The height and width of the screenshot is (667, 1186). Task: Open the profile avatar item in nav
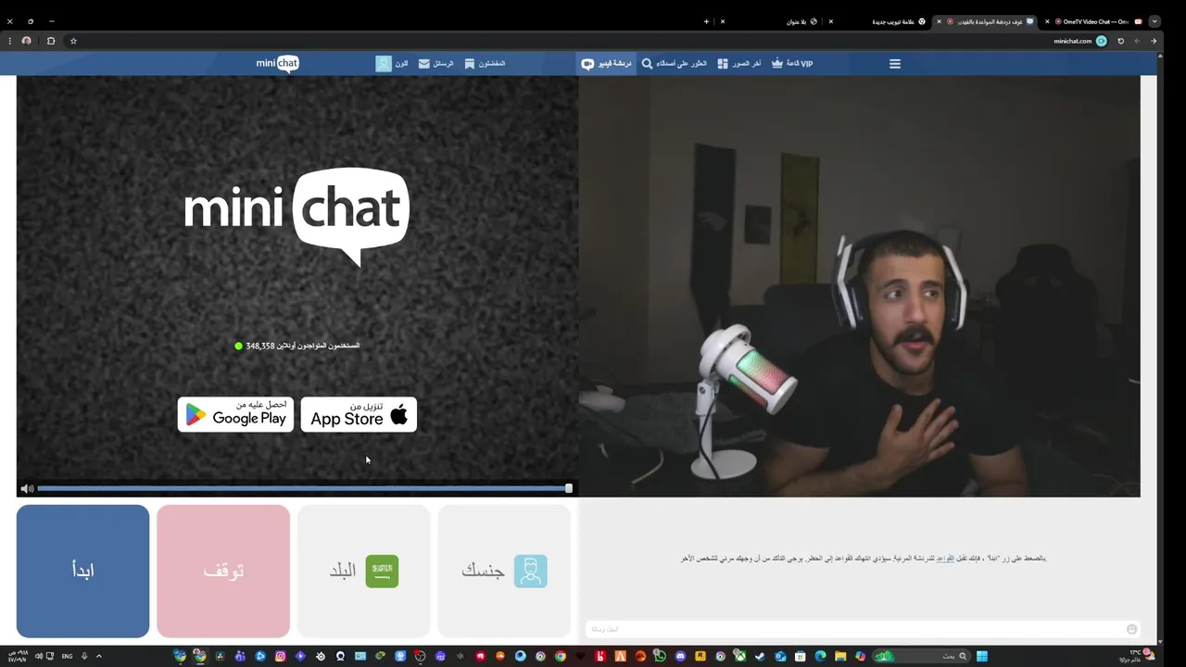click(391, 64)
